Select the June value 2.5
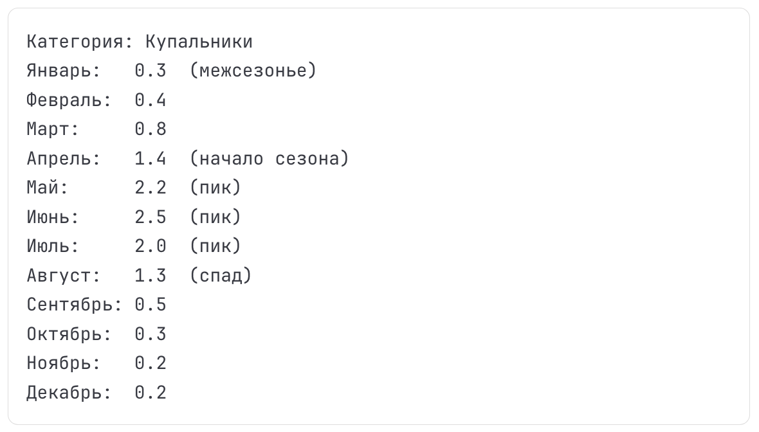 coord(151,217)
